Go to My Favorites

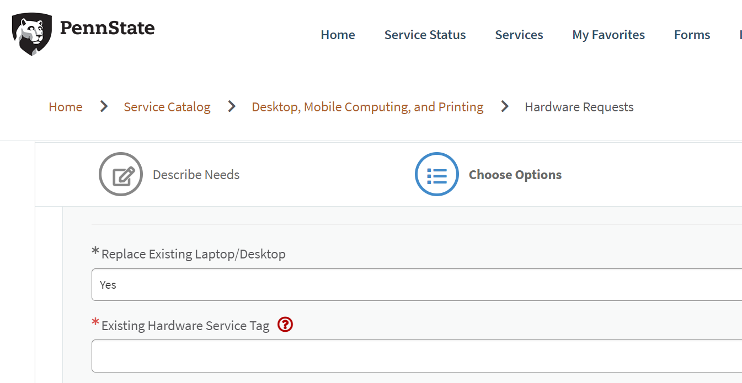(608, 34)
